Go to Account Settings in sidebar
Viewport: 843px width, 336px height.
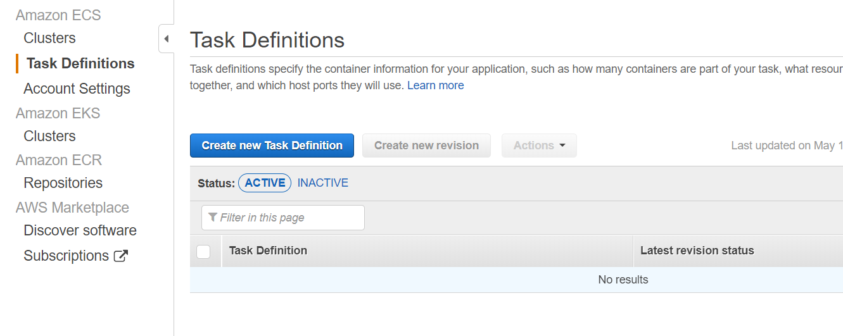point(77,89)
